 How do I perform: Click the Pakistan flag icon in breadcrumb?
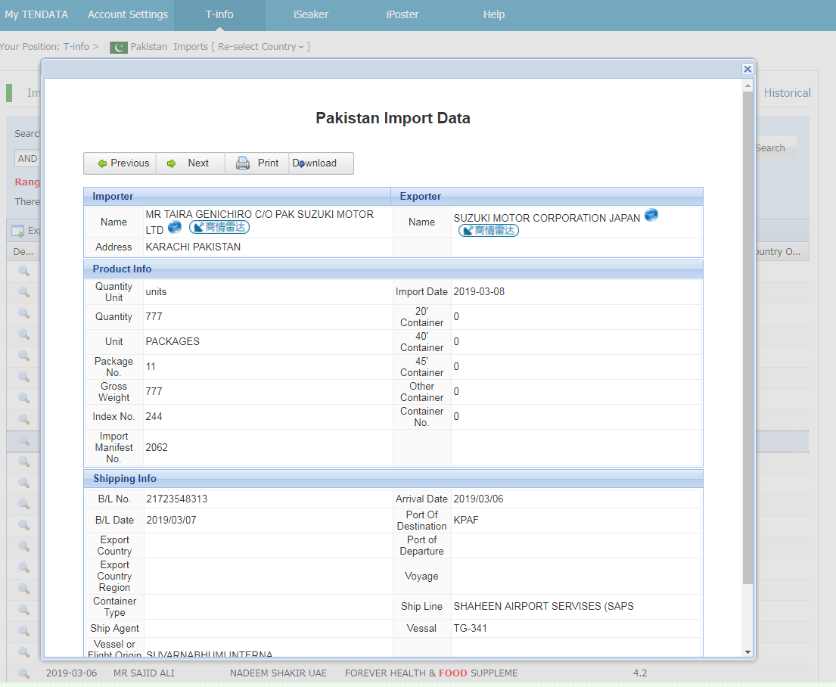point(119,48)
